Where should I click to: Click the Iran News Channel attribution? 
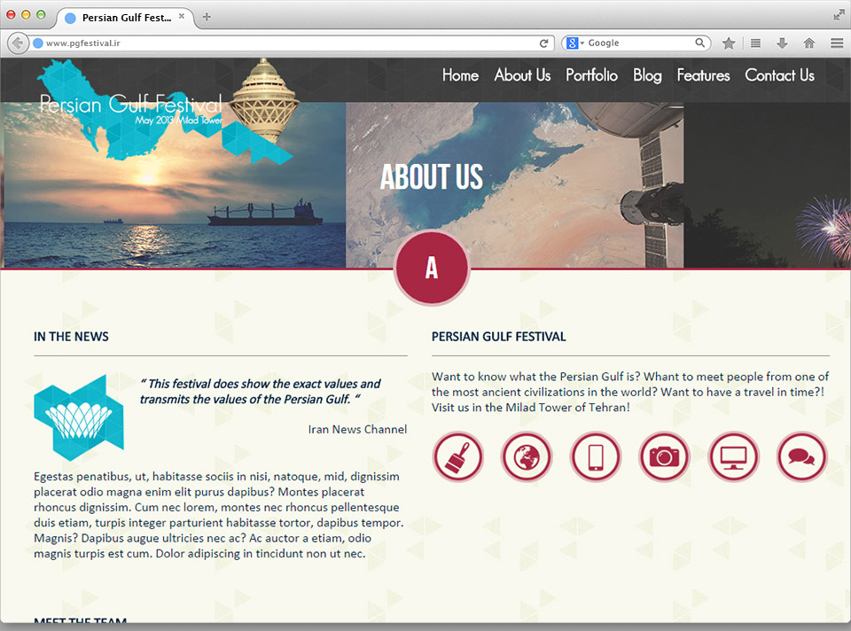pos(357,429)
